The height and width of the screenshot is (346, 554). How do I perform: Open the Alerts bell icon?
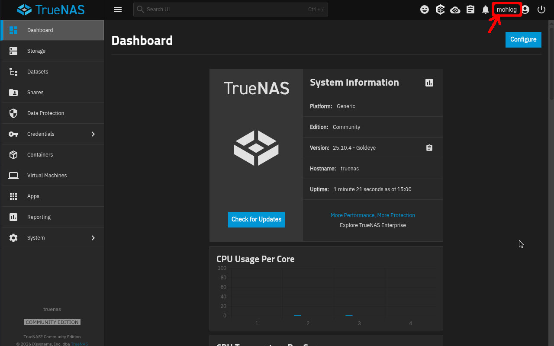[x=486, y=10]
